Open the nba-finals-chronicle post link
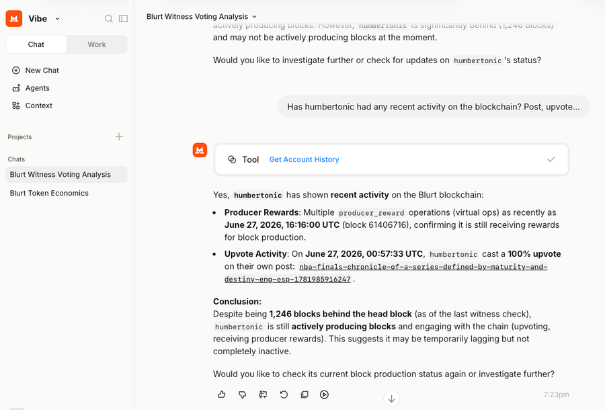This screenshot has width=605, height=410. point(385,273)
